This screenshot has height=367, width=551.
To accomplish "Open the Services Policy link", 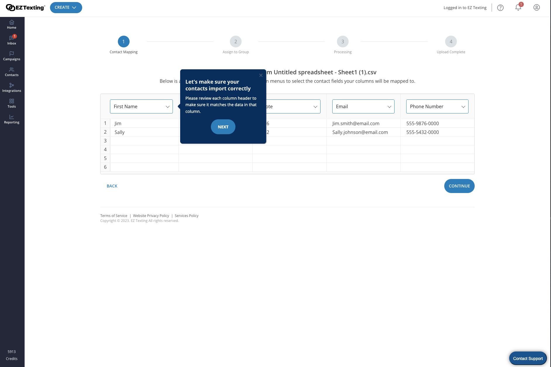I will (187, 216).
